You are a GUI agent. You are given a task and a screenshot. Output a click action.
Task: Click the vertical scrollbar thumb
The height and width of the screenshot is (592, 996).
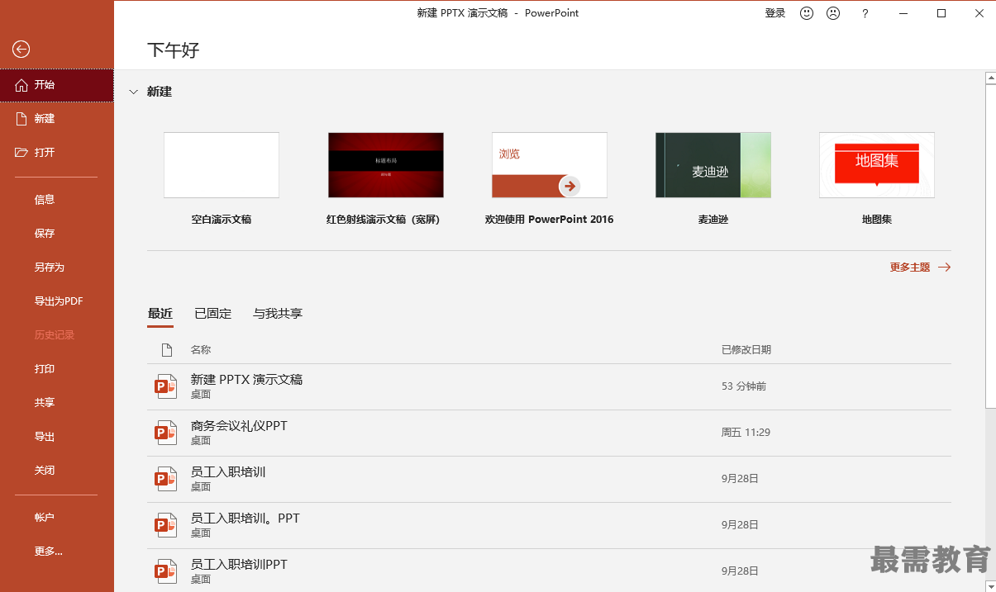click(991, 244)
